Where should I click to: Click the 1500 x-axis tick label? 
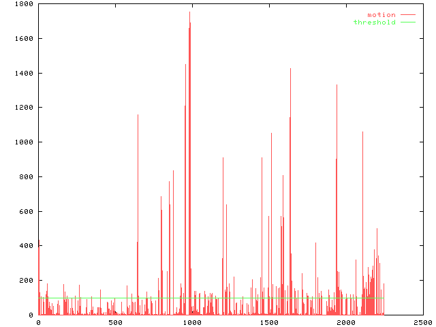(269, 322)
